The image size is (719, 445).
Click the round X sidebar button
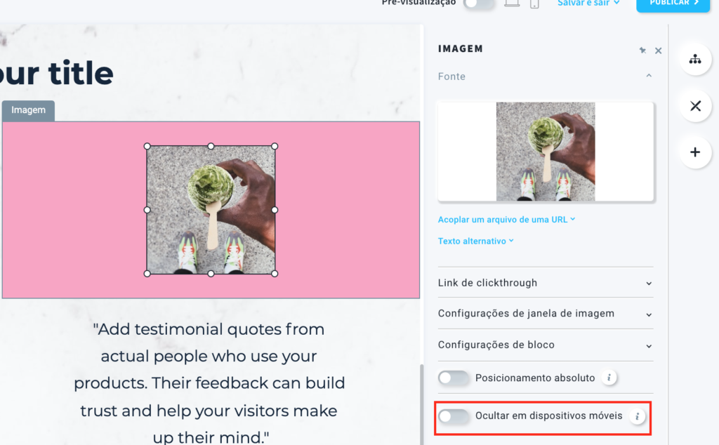(x=695, y=106)
